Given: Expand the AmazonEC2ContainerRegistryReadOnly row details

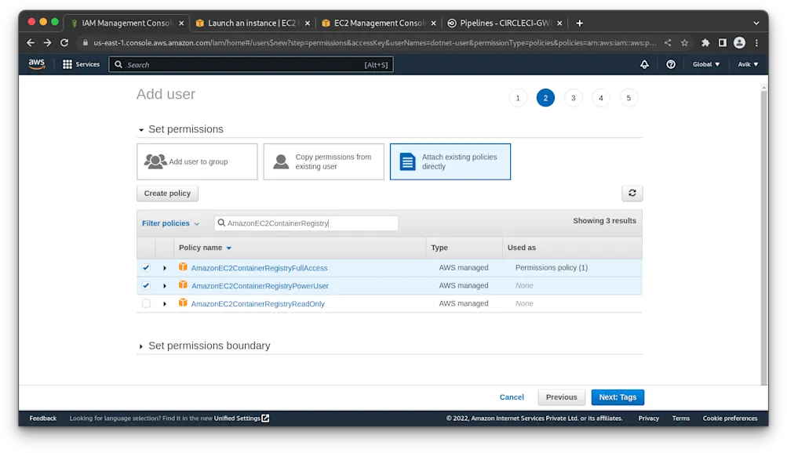Looking at the screenshot, I should 165,304.
